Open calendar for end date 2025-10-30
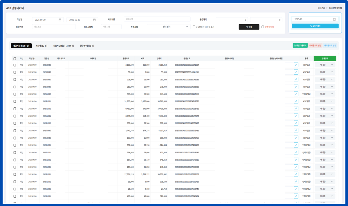The image size is (348, 206). (x=94, y=20)
